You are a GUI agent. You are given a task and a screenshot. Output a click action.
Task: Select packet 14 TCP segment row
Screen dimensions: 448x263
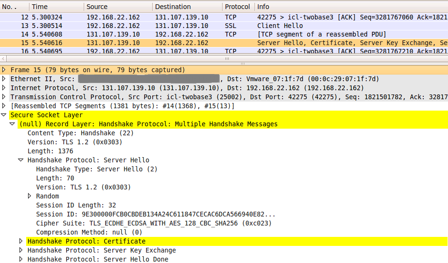click(x=224, y=34)
